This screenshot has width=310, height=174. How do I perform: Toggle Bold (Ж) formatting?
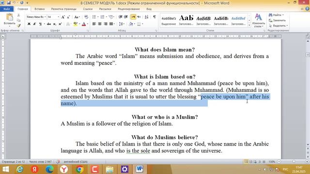29,24
